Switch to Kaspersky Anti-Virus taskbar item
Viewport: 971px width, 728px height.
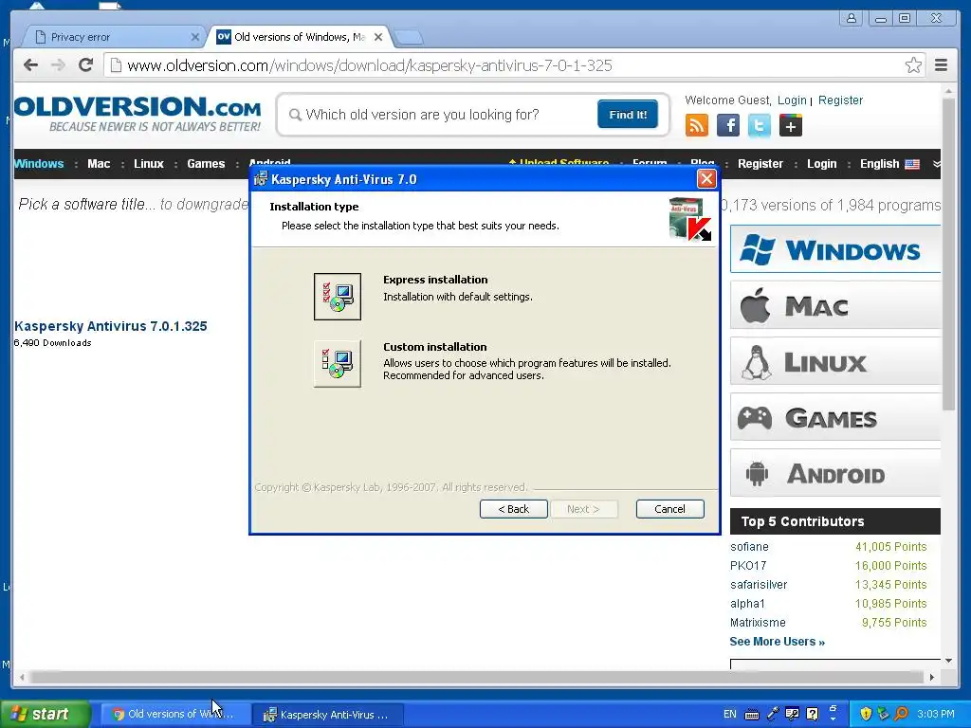[x=327, y=715]
